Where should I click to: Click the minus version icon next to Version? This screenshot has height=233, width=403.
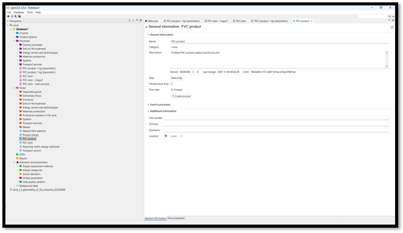193,72
